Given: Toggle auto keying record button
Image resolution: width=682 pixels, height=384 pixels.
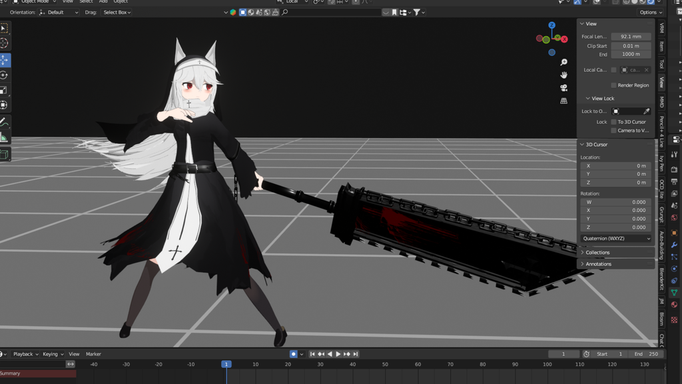Looking at the screenshot, I should click(x=294, y=354).
